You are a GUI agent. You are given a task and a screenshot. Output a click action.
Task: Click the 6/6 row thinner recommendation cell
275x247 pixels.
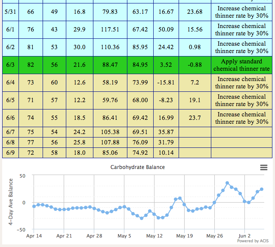(x=241, y=118)
